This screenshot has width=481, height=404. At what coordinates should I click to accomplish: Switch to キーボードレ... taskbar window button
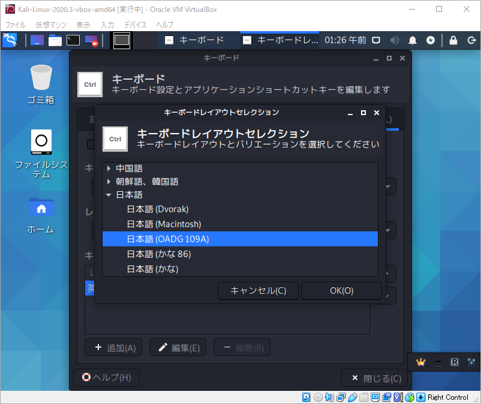point(280,40)
